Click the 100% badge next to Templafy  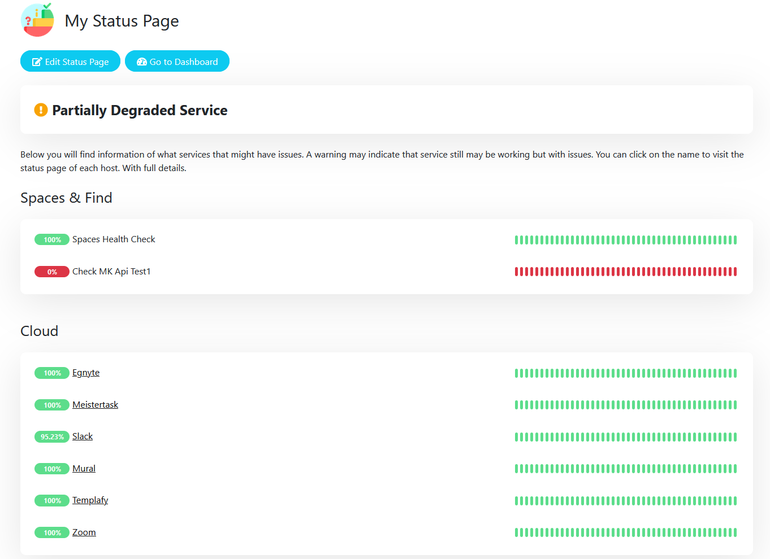pyautogui.click(x=52, y=500)
